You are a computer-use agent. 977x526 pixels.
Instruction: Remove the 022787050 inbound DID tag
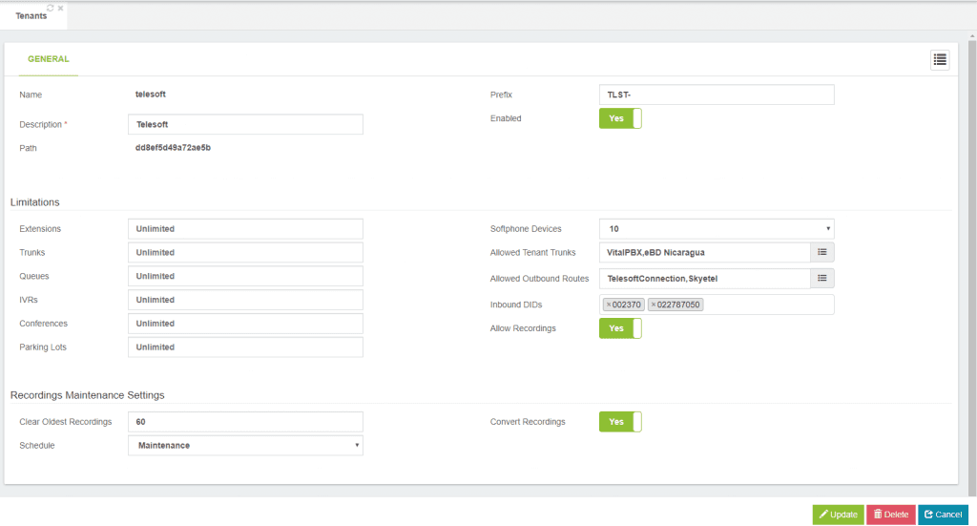click(653, 305)
